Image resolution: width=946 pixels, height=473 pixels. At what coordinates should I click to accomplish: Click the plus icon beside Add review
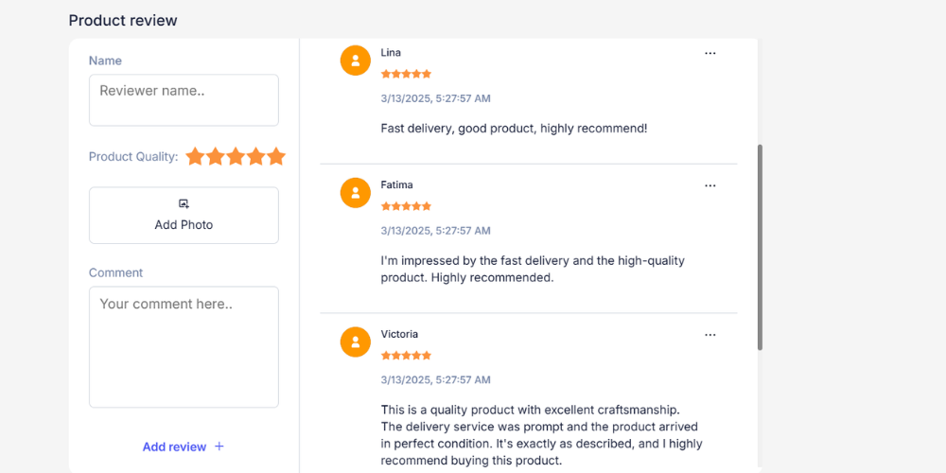click(x=219, y=447)
